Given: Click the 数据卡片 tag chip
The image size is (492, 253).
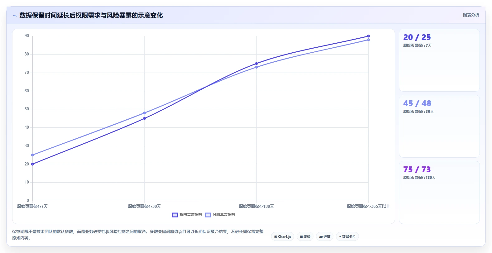Looking at the screenshot, I should 347,236.
